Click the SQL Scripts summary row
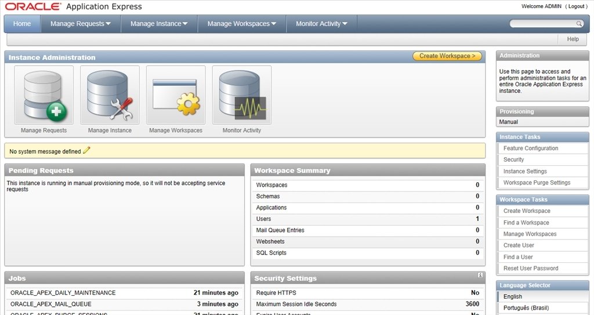 (x=367, y=253)
